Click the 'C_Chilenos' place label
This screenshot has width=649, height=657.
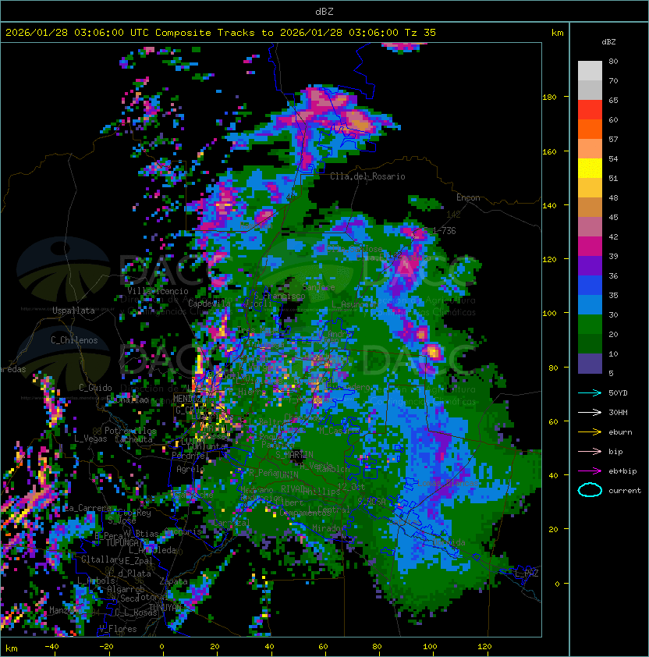[74, 340]
